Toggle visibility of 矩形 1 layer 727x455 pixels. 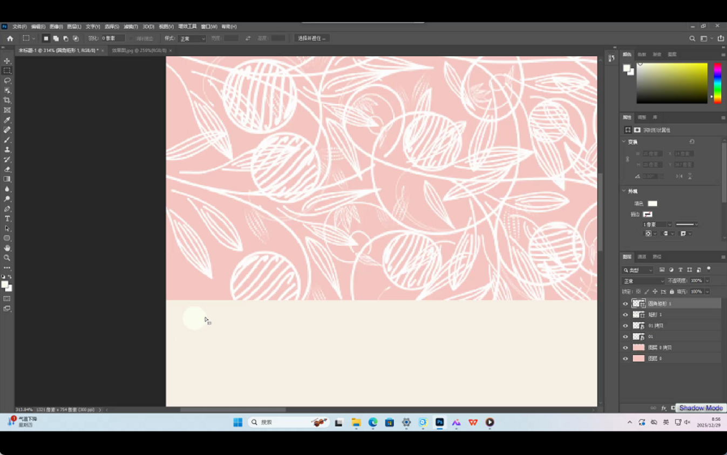point(626,315)
